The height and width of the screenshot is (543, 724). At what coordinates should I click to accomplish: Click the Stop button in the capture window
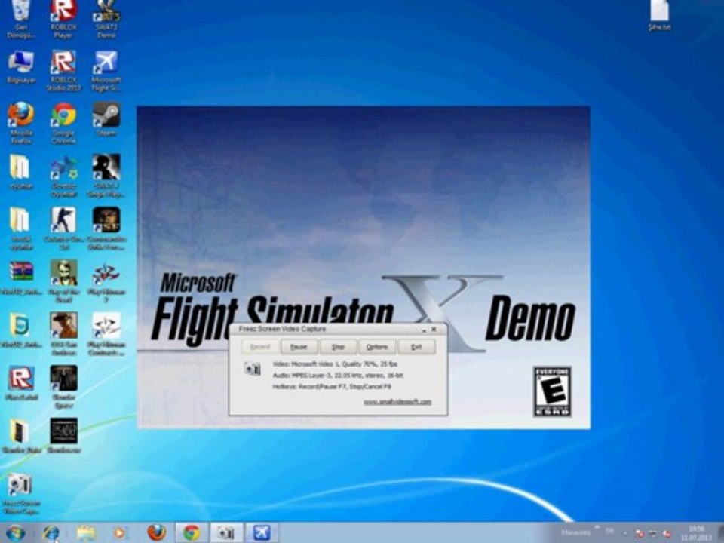tap(338, 347)
